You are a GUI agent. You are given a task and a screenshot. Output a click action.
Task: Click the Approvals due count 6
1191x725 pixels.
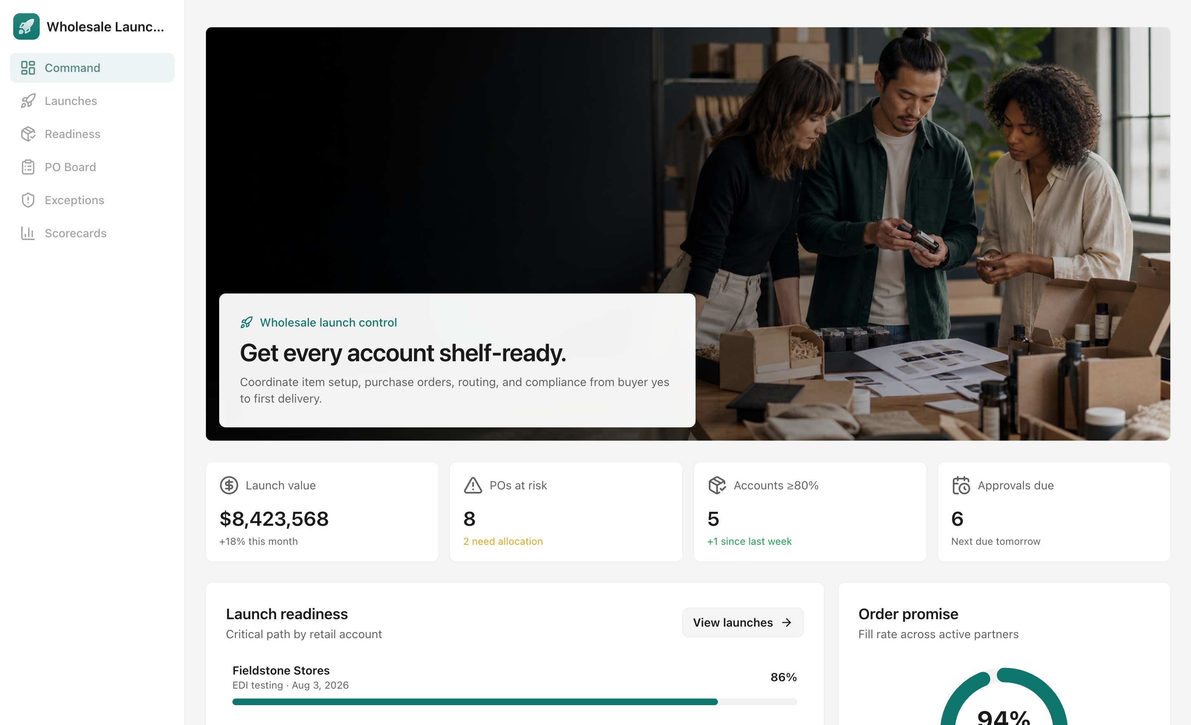click(x=957, y=519)
